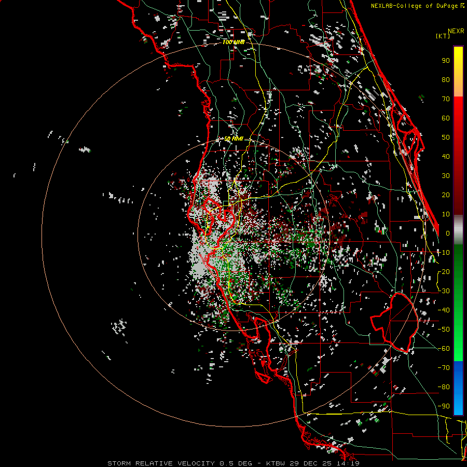Click the gray zero-velocity segment of the scale
Image resolution: width=467 pixels, height=467 pixels.
tap(458, 230)
